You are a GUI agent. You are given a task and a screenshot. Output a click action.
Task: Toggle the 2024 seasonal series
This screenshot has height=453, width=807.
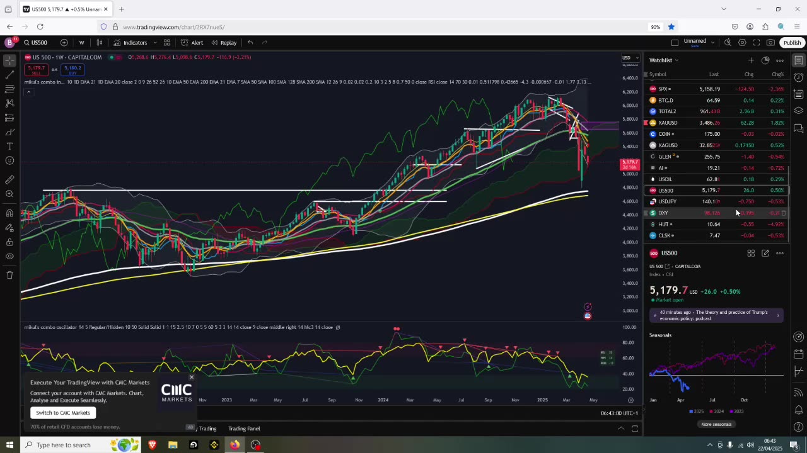[x=717, y=411]
